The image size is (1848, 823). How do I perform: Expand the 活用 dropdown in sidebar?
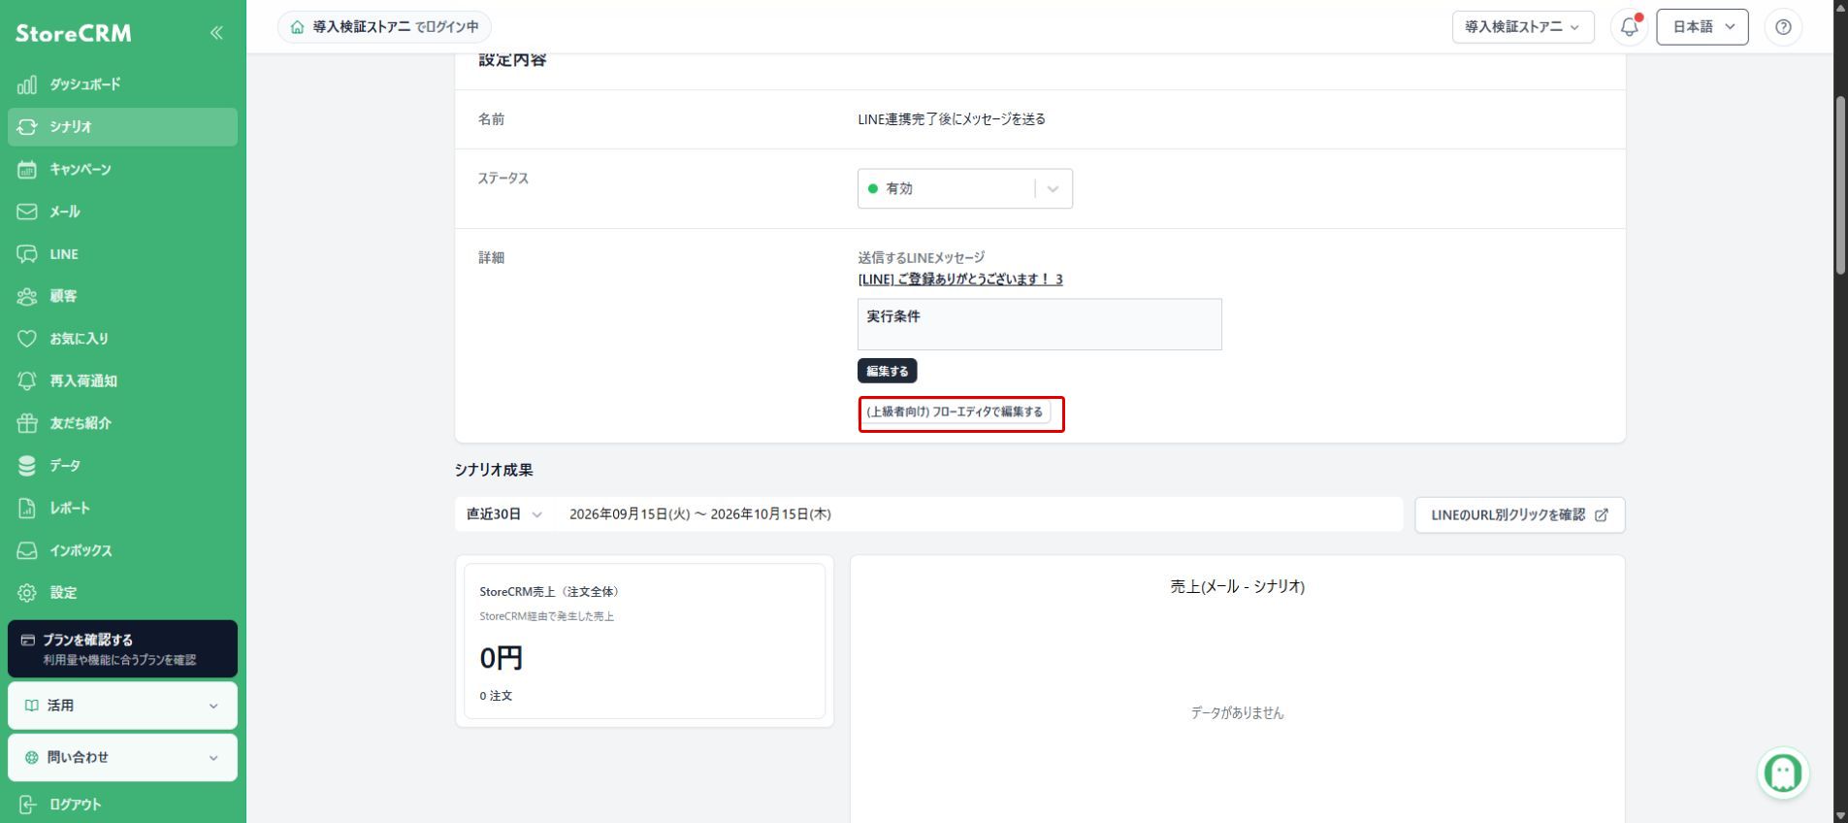click(122, 706)
